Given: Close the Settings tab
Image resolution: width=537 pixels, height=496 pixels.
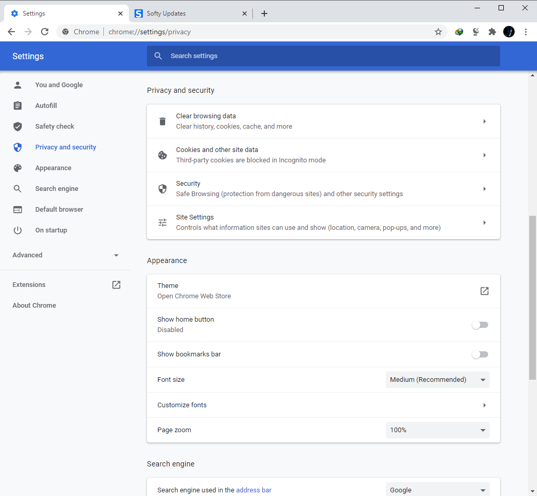Looking at the screenshot, I should point(120,13).
